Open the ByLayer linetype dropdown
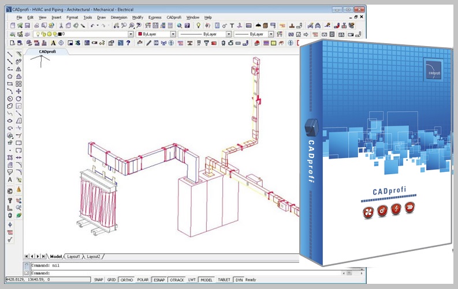Viewport: 458px width, 289px height. coord(229,34)
